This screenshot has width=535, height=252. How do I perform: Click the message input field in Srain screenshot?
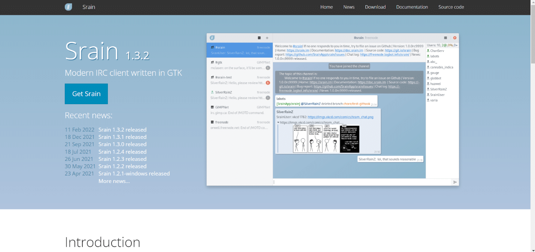362,182
